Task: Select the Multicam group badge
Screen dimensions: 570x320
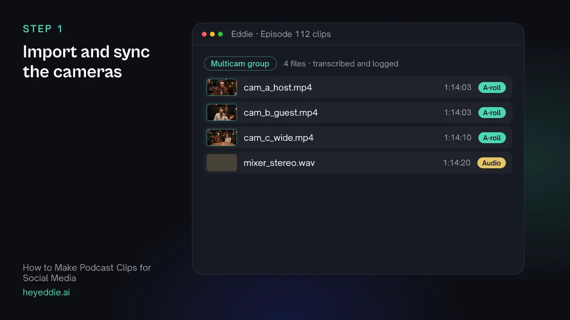Action: click(240, 64)
